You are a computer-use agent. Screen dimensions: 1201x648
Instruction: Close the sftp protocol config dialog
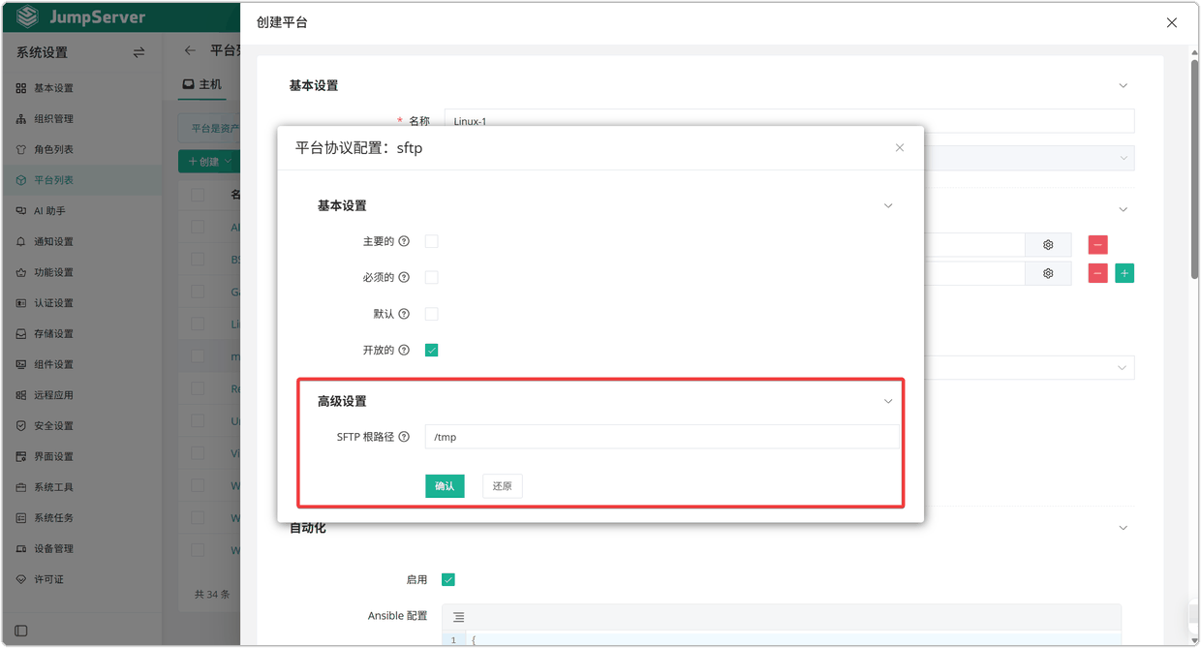pos(900,148)
